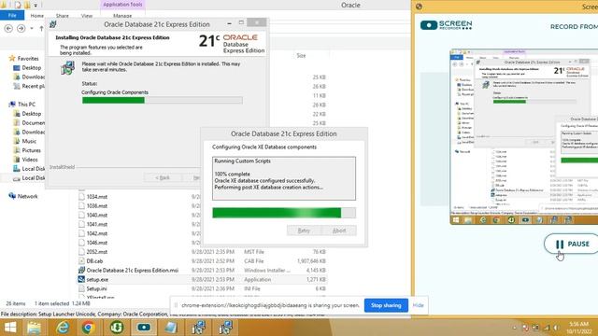Screen dimensions: 598x336
Task: Click the Oracle Database 21c Express Edition.msi icon
Action: tap(81, 270)
